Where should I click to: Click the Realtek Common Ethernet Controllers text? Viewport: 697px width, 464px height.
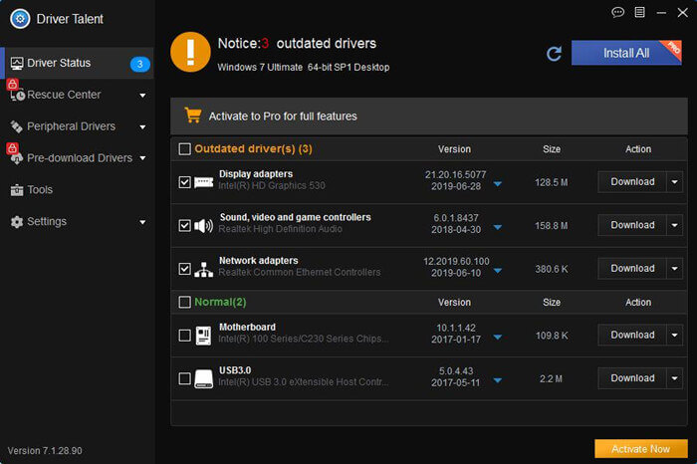tap(300, 273)
